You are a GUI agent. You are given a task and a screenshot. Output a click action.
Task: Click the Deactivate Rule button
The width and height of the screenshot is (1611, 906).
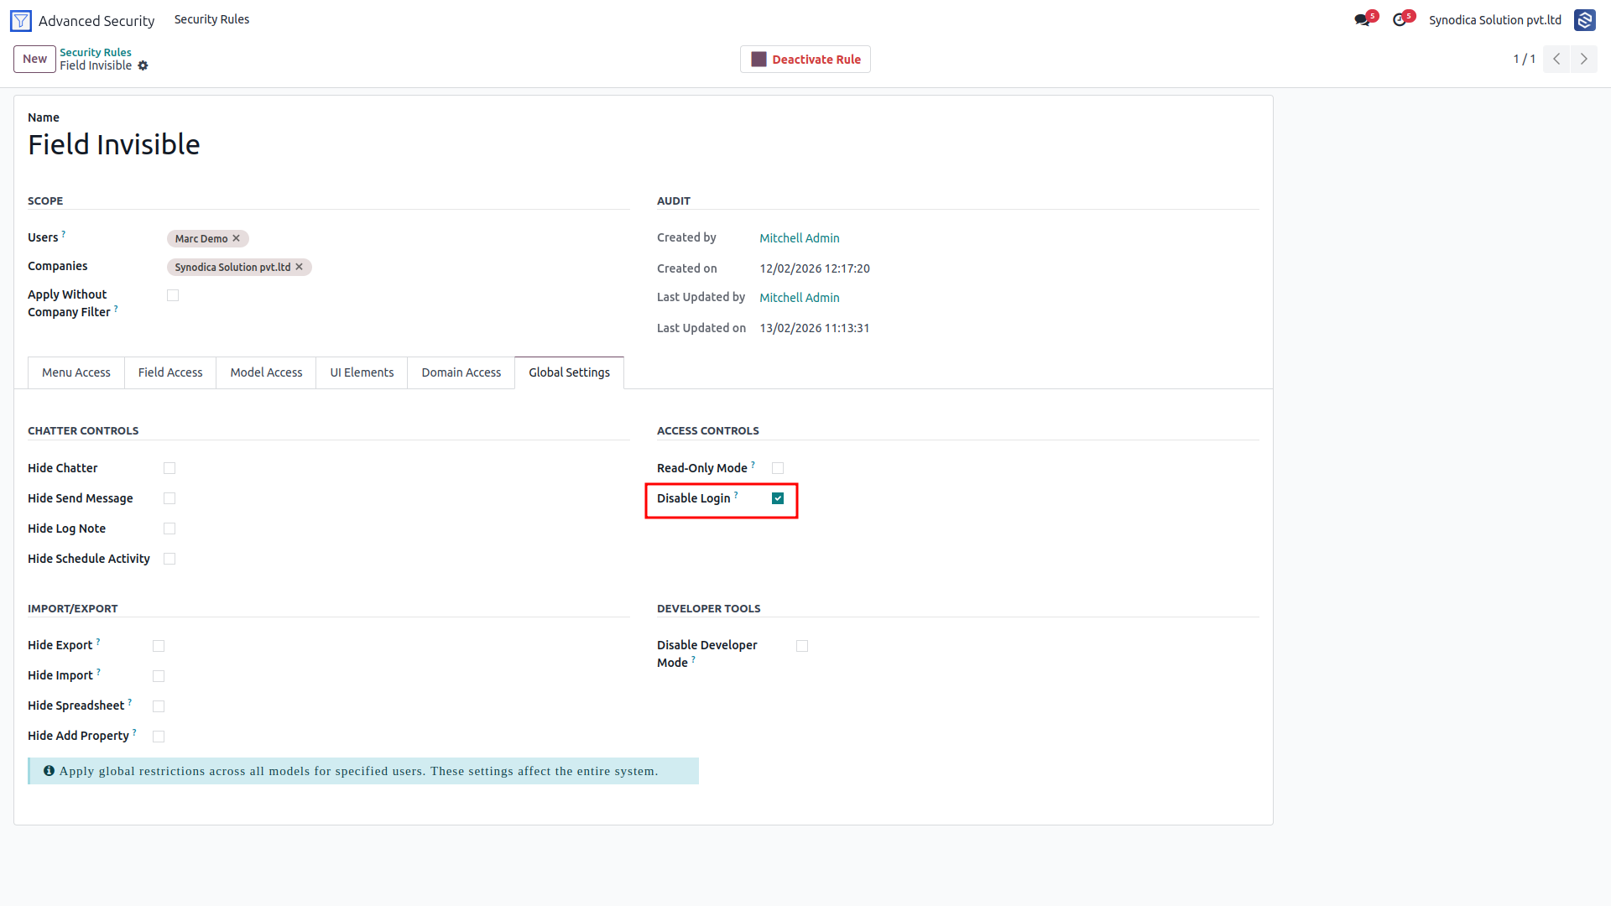coord(805,60)
